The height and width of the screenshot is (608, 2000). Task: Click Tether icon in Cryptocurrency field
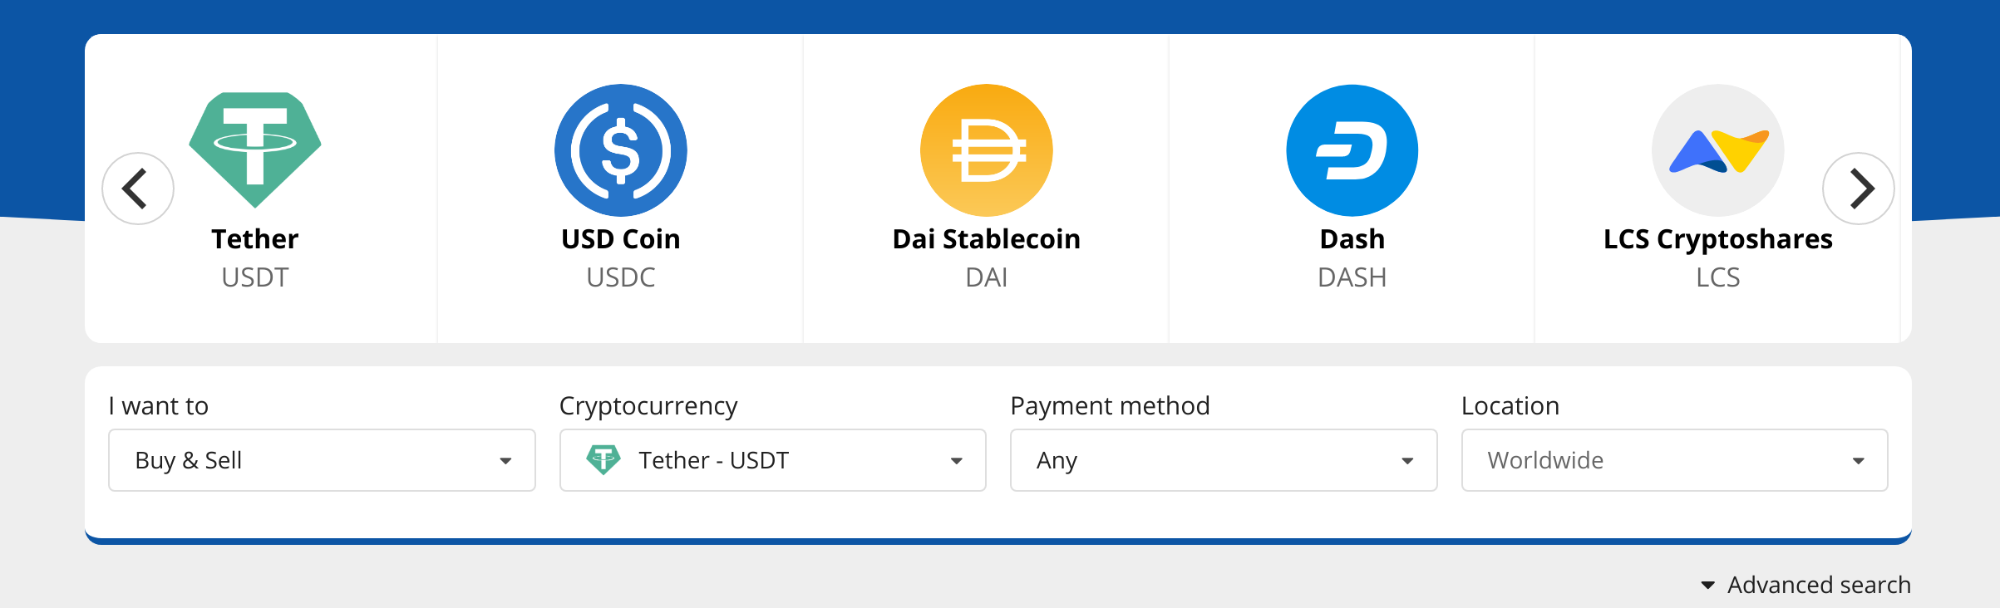tap(603, 459)
